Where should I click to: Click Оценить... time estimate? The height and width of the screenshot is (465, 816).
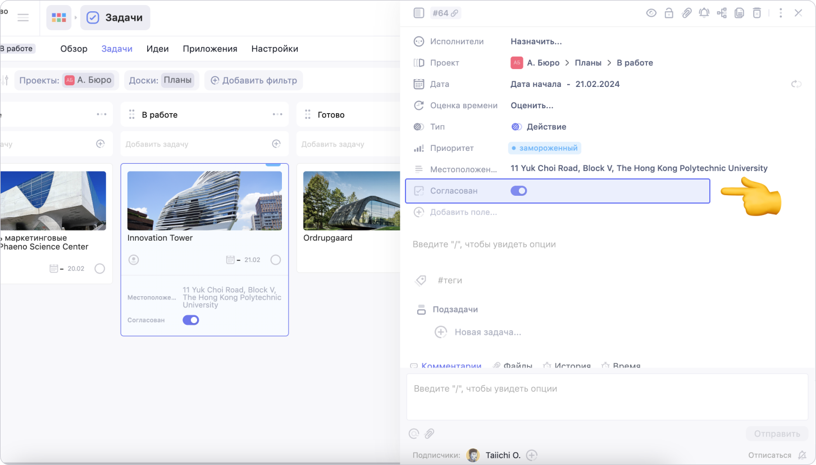coord(532,105)
